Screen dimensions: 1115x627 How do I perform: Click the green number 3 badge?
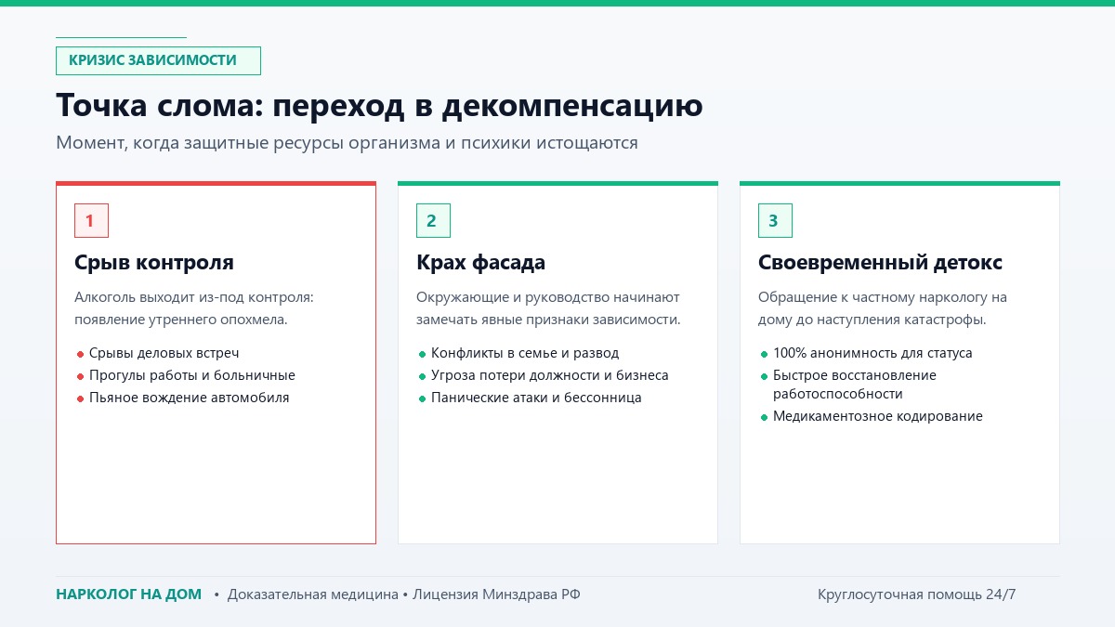pyautogui.click(x=775, y=220)
